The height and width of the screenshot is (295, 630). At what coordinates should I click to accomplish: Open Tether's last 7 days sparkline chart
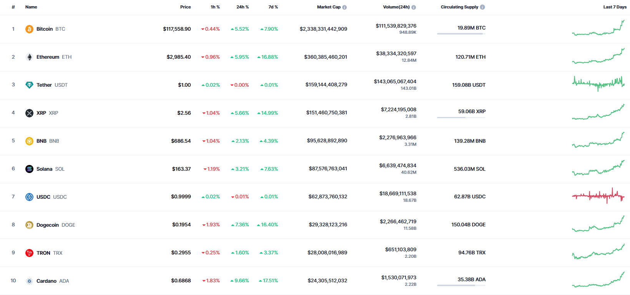[598, 83]
